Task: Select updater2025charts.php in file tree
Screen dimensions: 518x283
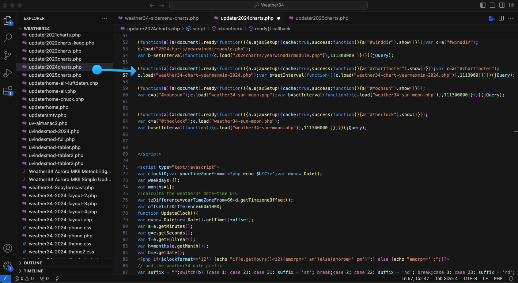Action: click(65, 75)
